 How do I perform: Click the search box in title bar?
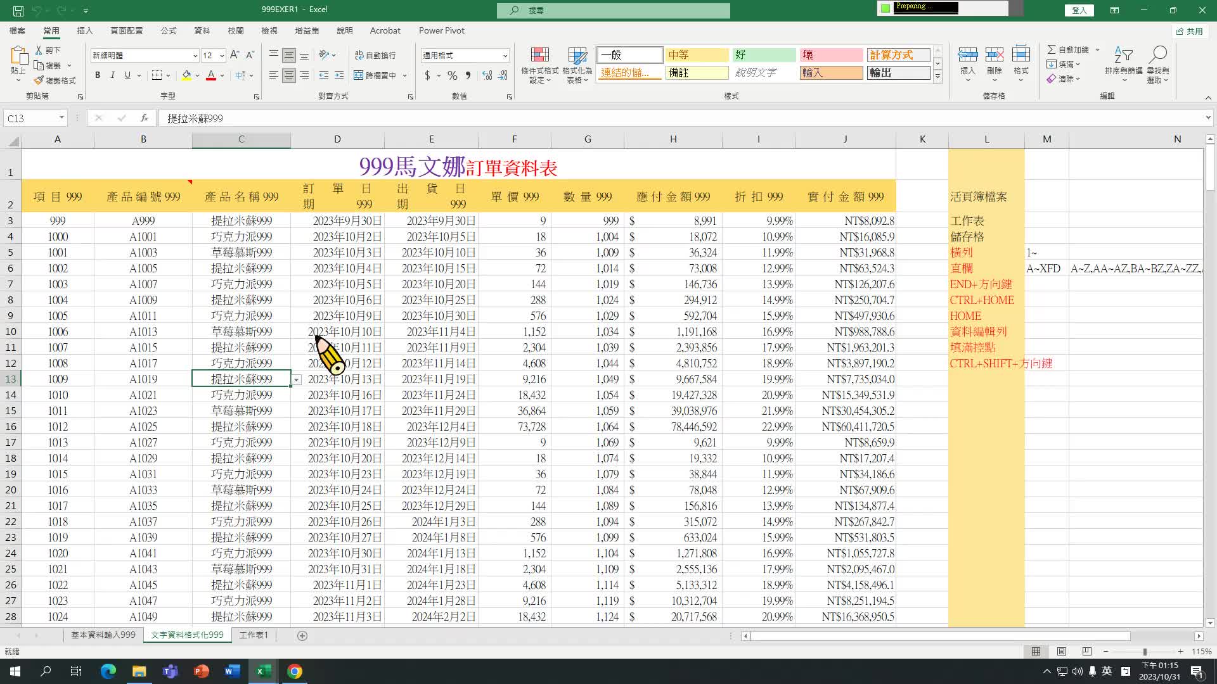click(614, 10)
